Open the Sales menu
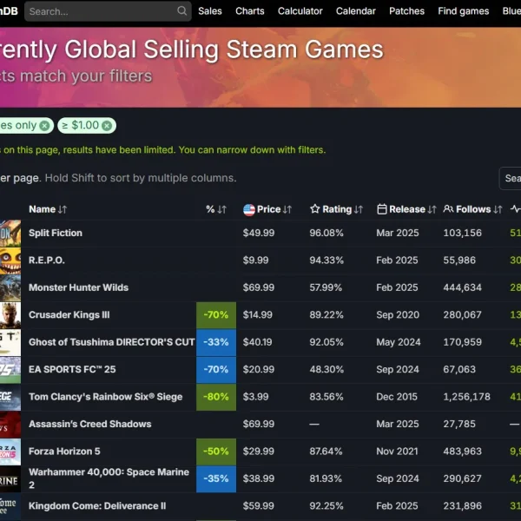Image resolution: width=521 pixels, height=521 pixels. (210, 11)
